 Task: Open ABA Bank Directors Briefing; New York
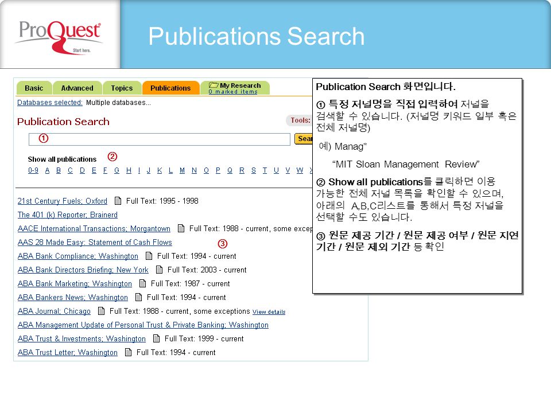click(x=83, y=270)
